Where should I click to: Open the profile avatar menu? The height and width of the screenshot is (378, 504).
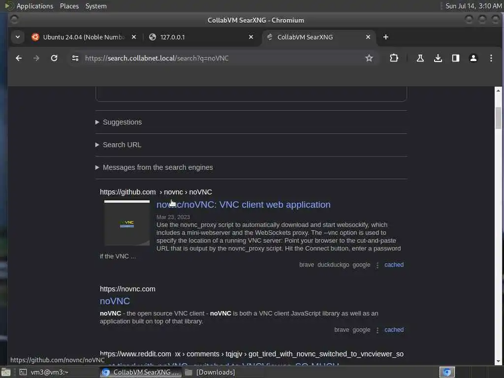473,58
